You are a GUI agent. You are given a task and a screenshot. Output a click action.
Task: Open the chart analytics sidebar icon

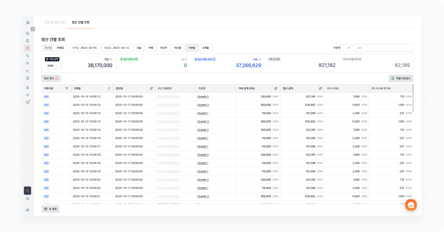(27, 71)
